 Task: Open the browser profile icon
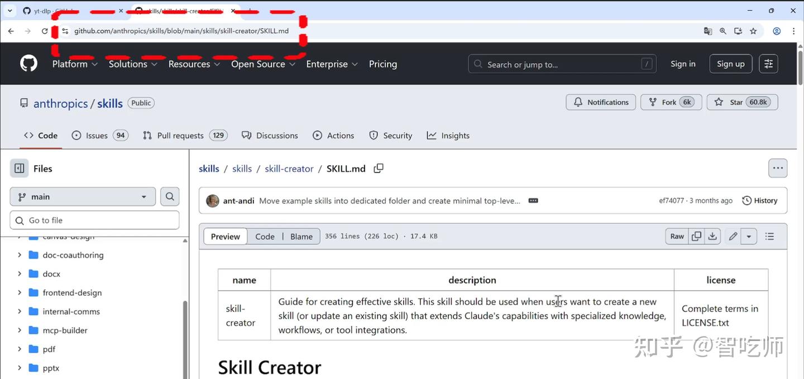[x=777, y=31]
